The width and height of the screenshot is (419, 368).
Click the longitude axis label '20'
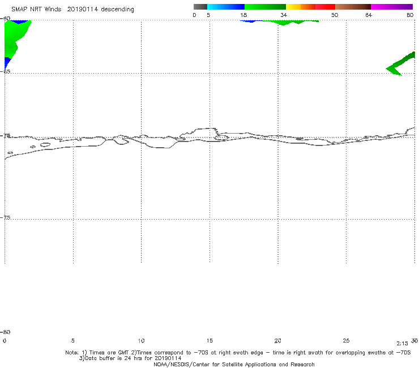click(x=277, y=340)
